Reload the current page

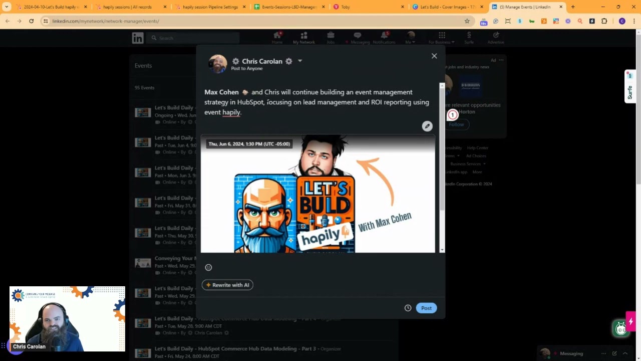point(31,21)
